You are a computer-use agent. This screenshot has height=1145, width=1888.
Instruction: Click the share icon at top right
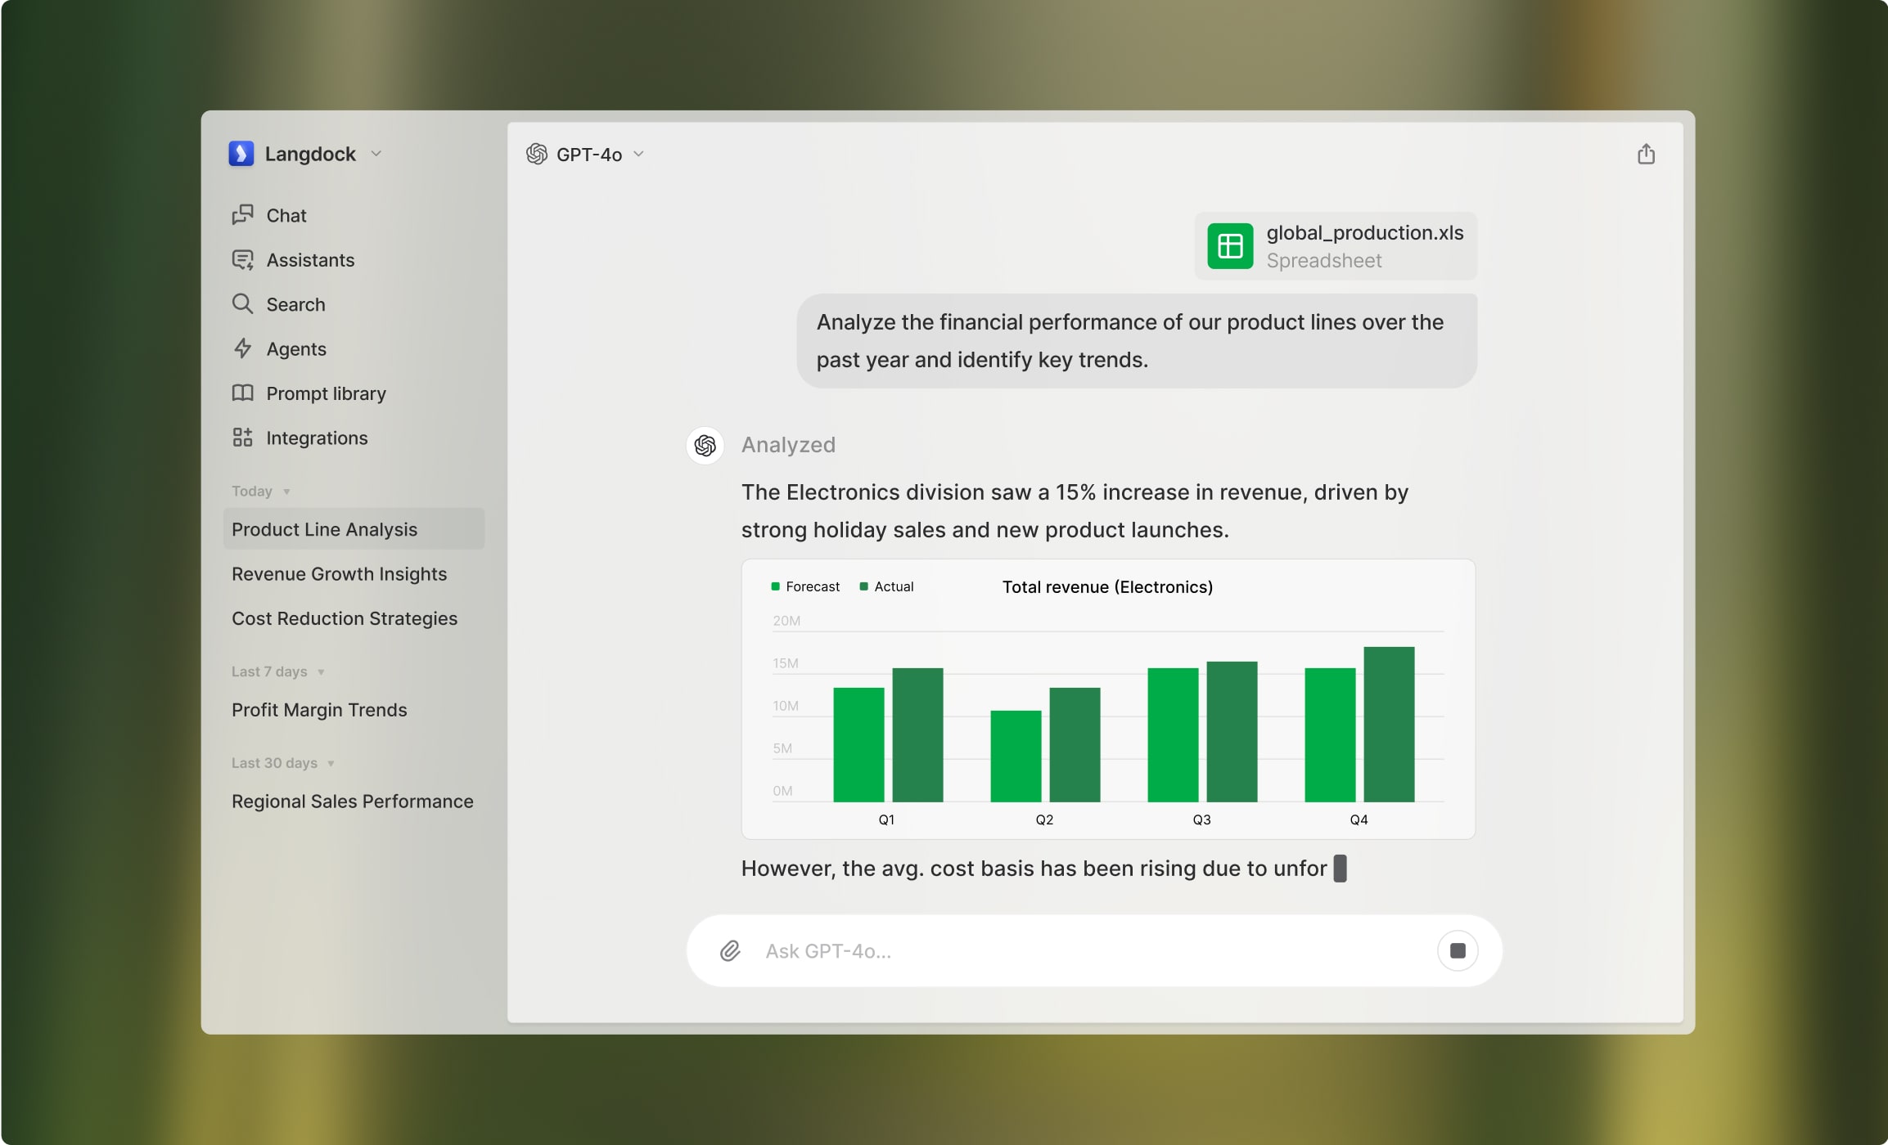pos(1646,154)
